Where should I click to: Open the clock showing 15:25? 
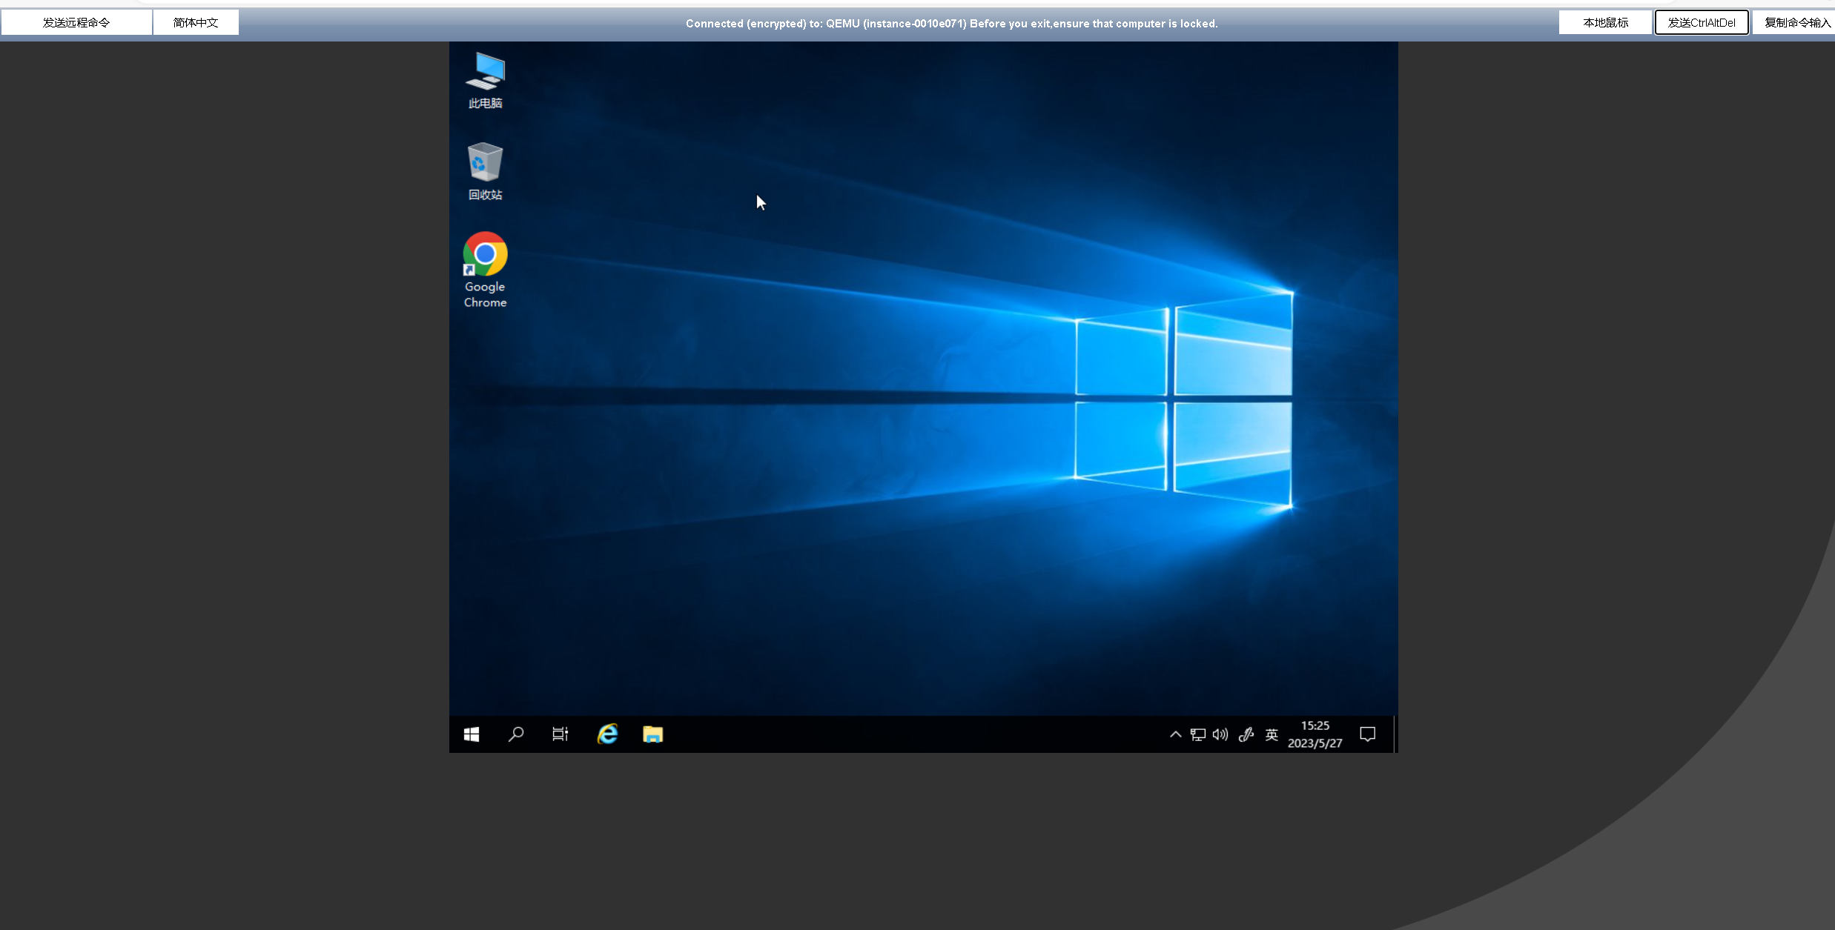coord(1315,734)
